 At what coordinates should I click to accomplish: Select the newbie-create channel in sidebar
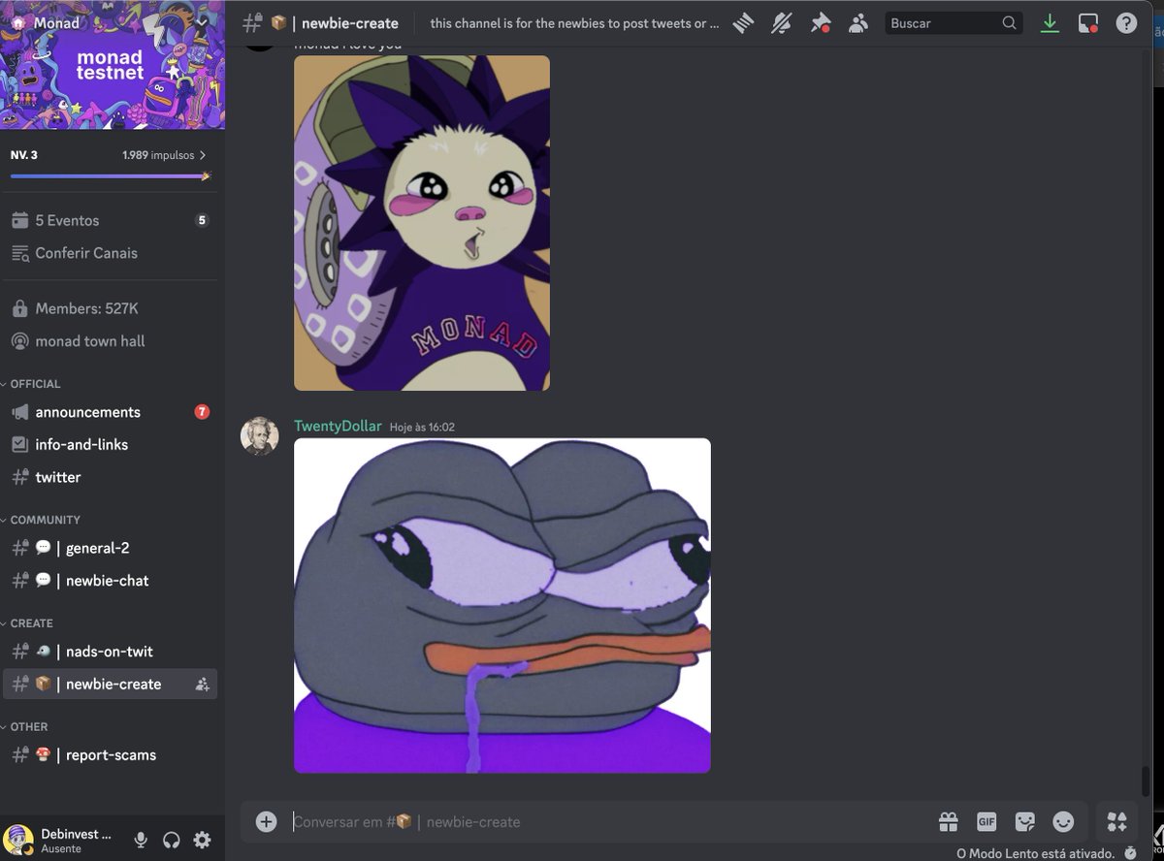tap(113, 685)
